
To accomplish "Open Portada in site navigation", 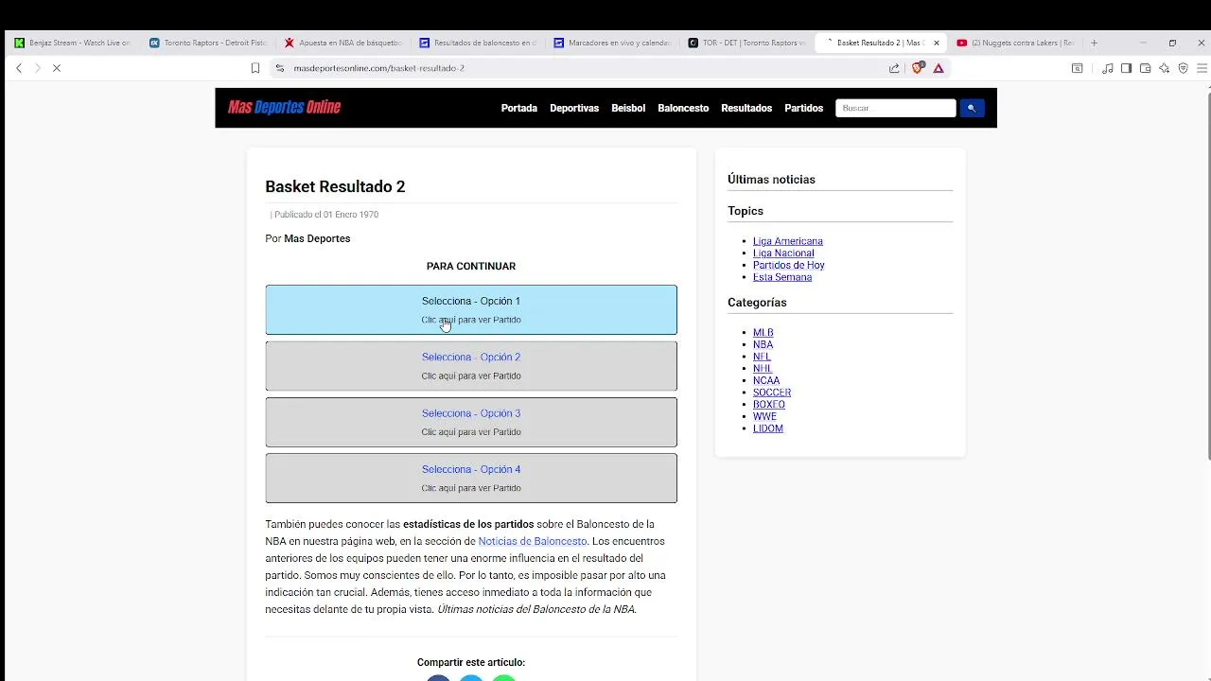I will click(518, 108).
